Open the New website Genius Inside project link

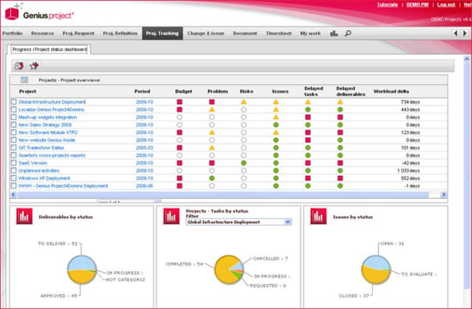point(47,140)
